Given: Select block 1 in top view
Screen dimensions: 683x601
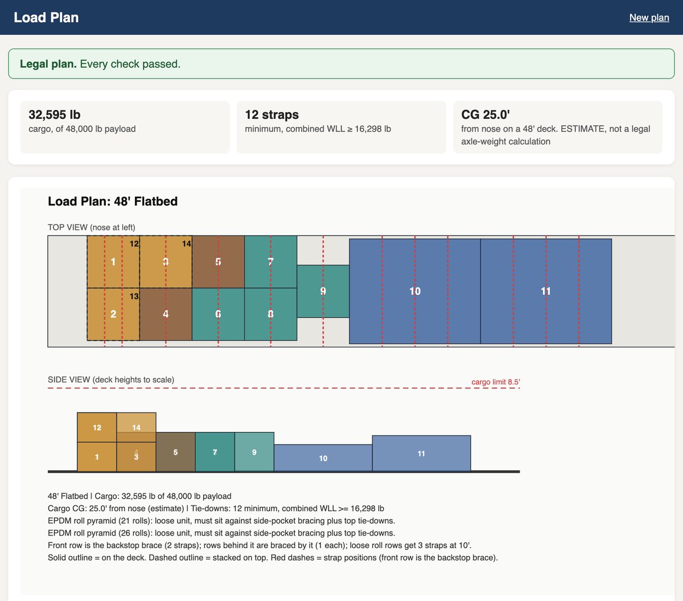Looking at the screenshot, I should (x=113, y=262).
